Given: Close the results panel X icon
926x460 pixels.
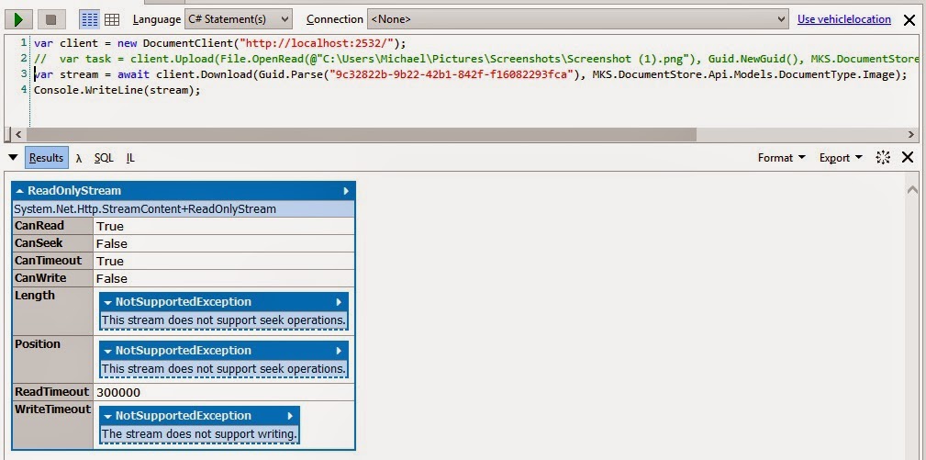Looking at the screenshot, I should (x=908, y=157).
